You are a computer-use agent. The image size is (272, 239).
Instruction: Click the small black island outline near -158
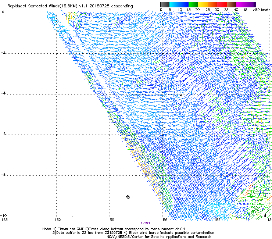tap(128, 197)
